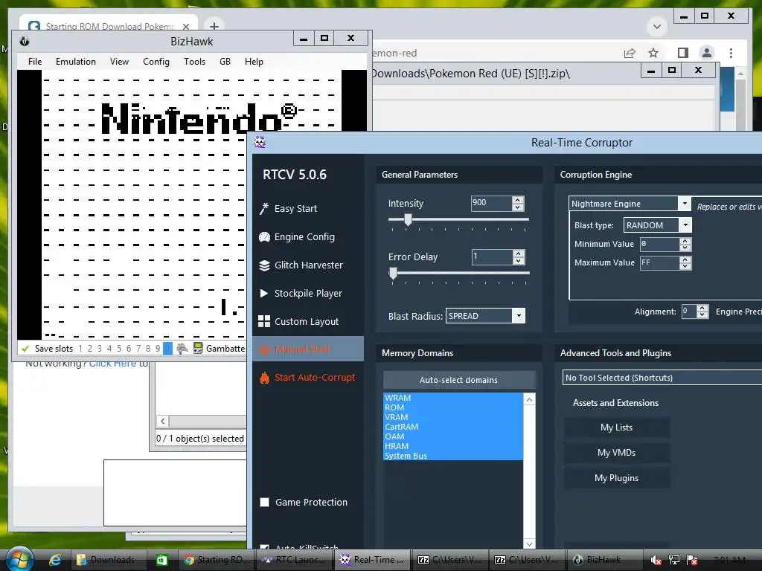Click the Real-Time Corruptor title icon
The image size is (762, 571).
(260, 142)
